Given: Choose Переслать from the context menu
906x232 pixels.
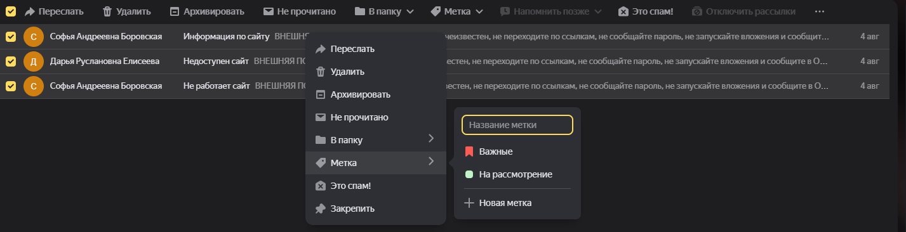Looking at the screenshot, I should coord(376,49).
